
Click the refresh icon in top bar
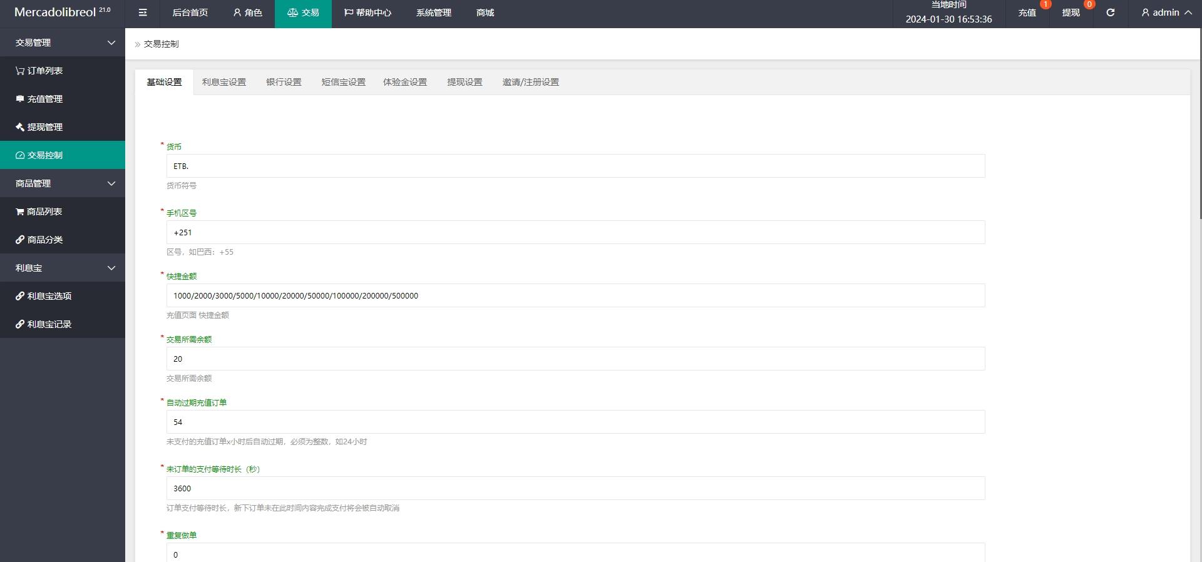tap(1110, 13)
